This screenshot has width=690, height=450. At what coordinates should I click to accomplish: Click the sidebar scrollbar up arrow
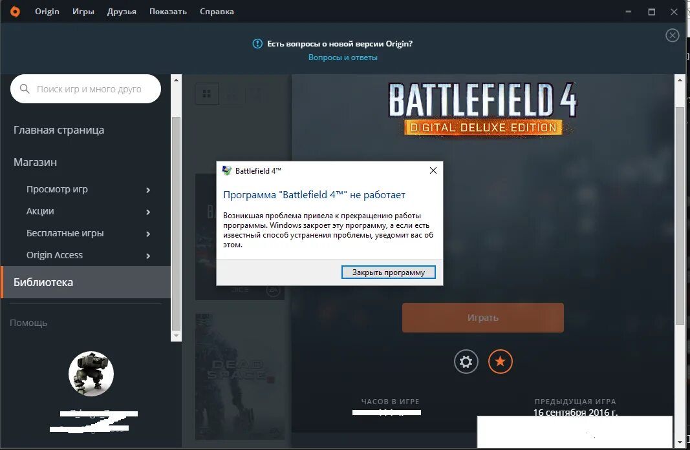click(x=176, y=80)
